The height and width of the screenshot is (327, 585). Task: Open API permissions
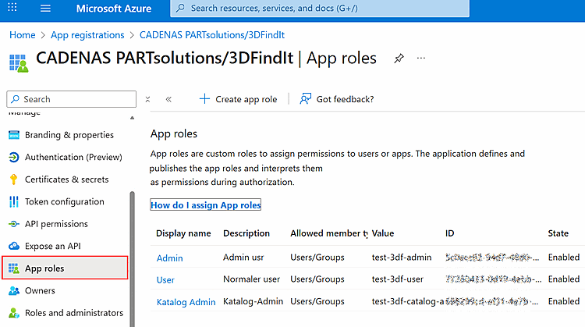pyautogui.click(x=56, y=224)
